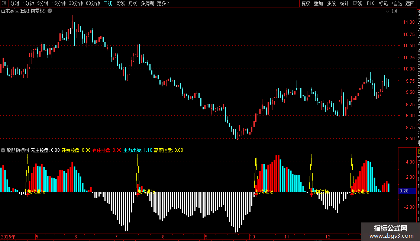Switch to the 15分钟 period tab

(x=58, y=3)
